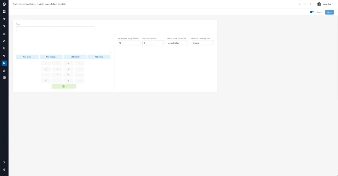The width and height of the screenshot is (338, 176).
Task: Click into the Name input field
Action: tap(55, 28)
